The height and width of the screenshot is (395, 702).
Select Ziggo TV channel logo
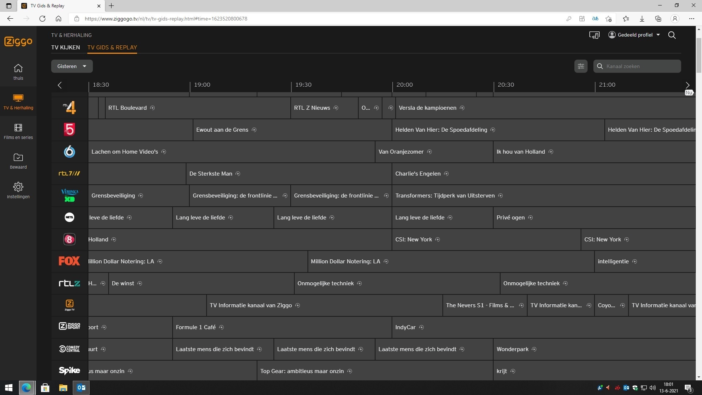point(69,305)
